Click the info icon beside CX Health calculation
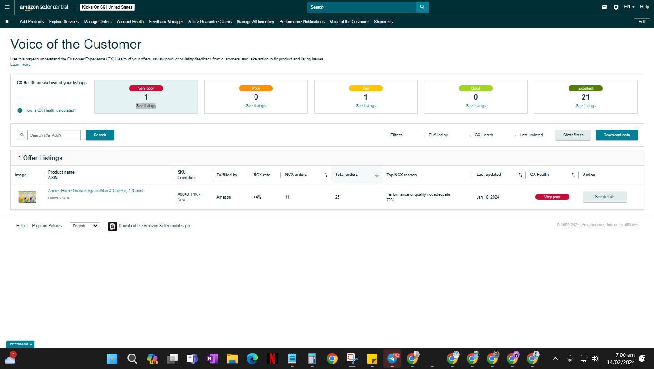 pos(20,110)
